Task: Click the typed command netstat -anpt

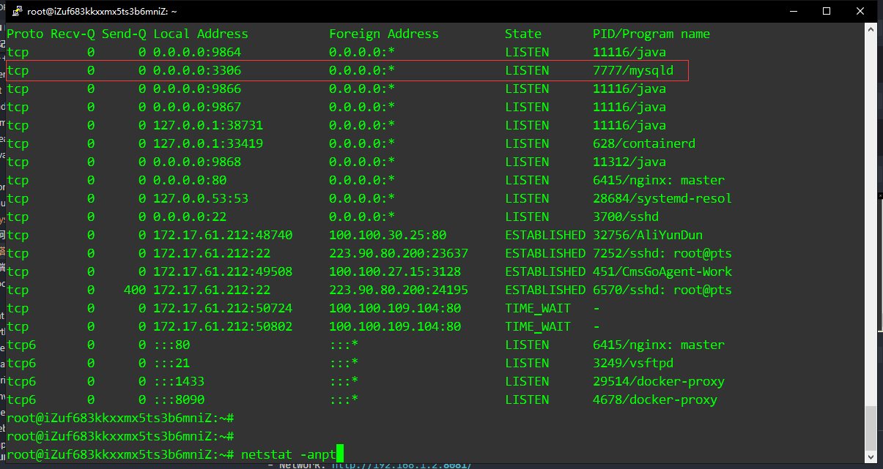Action: 289,454
